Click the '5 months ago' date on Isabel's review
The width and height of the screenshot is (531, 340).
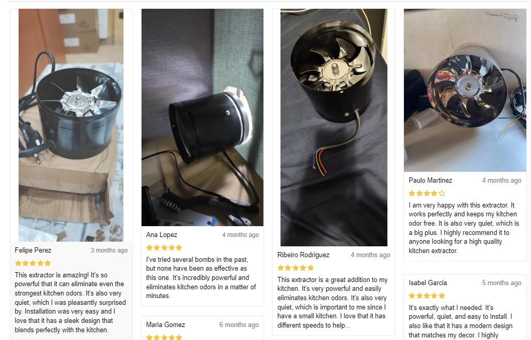coord(502,283)
